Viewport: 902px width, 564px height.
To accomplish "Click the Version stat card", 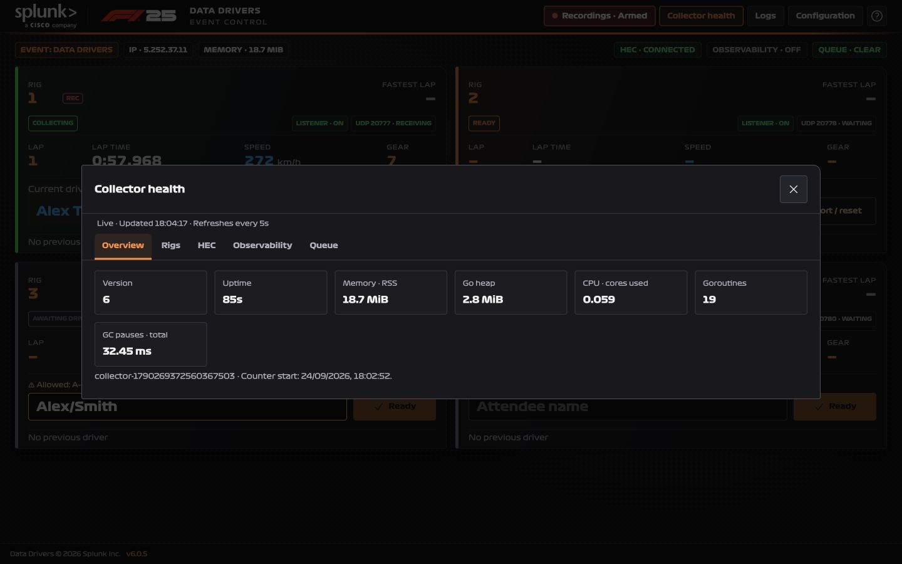I will [150, 292].
